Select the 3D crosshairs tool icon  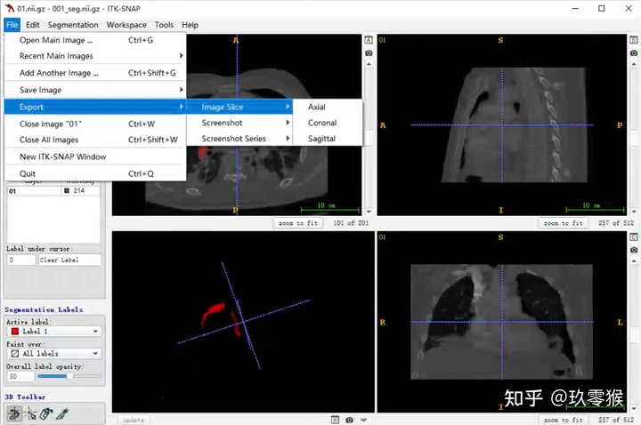(30, 413)
